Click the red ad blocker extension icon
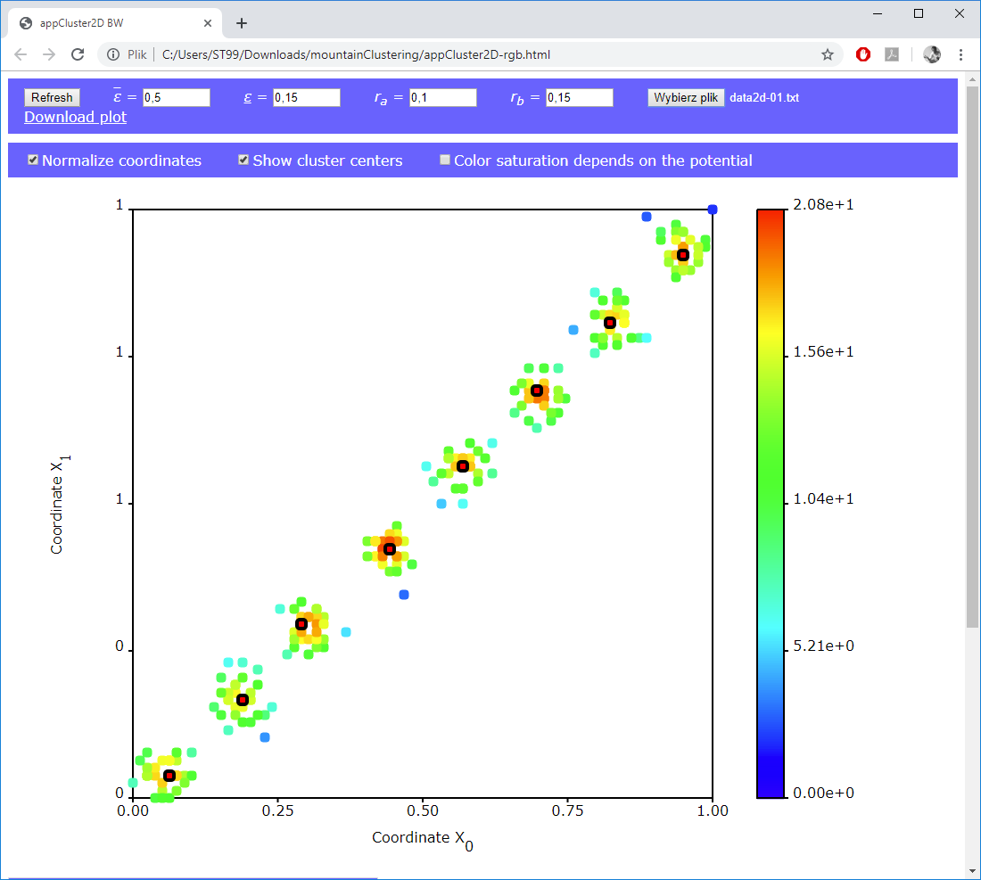Image resolution: width=981 pixels, height=880 pixels. click(862, 54)
